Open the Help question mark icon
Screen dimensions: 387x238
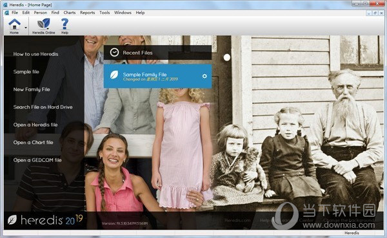click(x=64, y=26)
